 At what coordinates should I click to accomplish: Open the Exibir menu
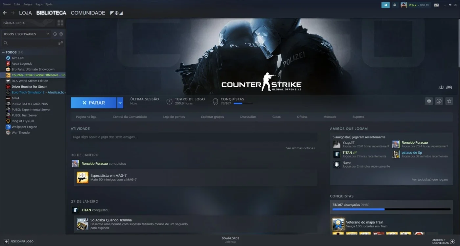[17, 5]
